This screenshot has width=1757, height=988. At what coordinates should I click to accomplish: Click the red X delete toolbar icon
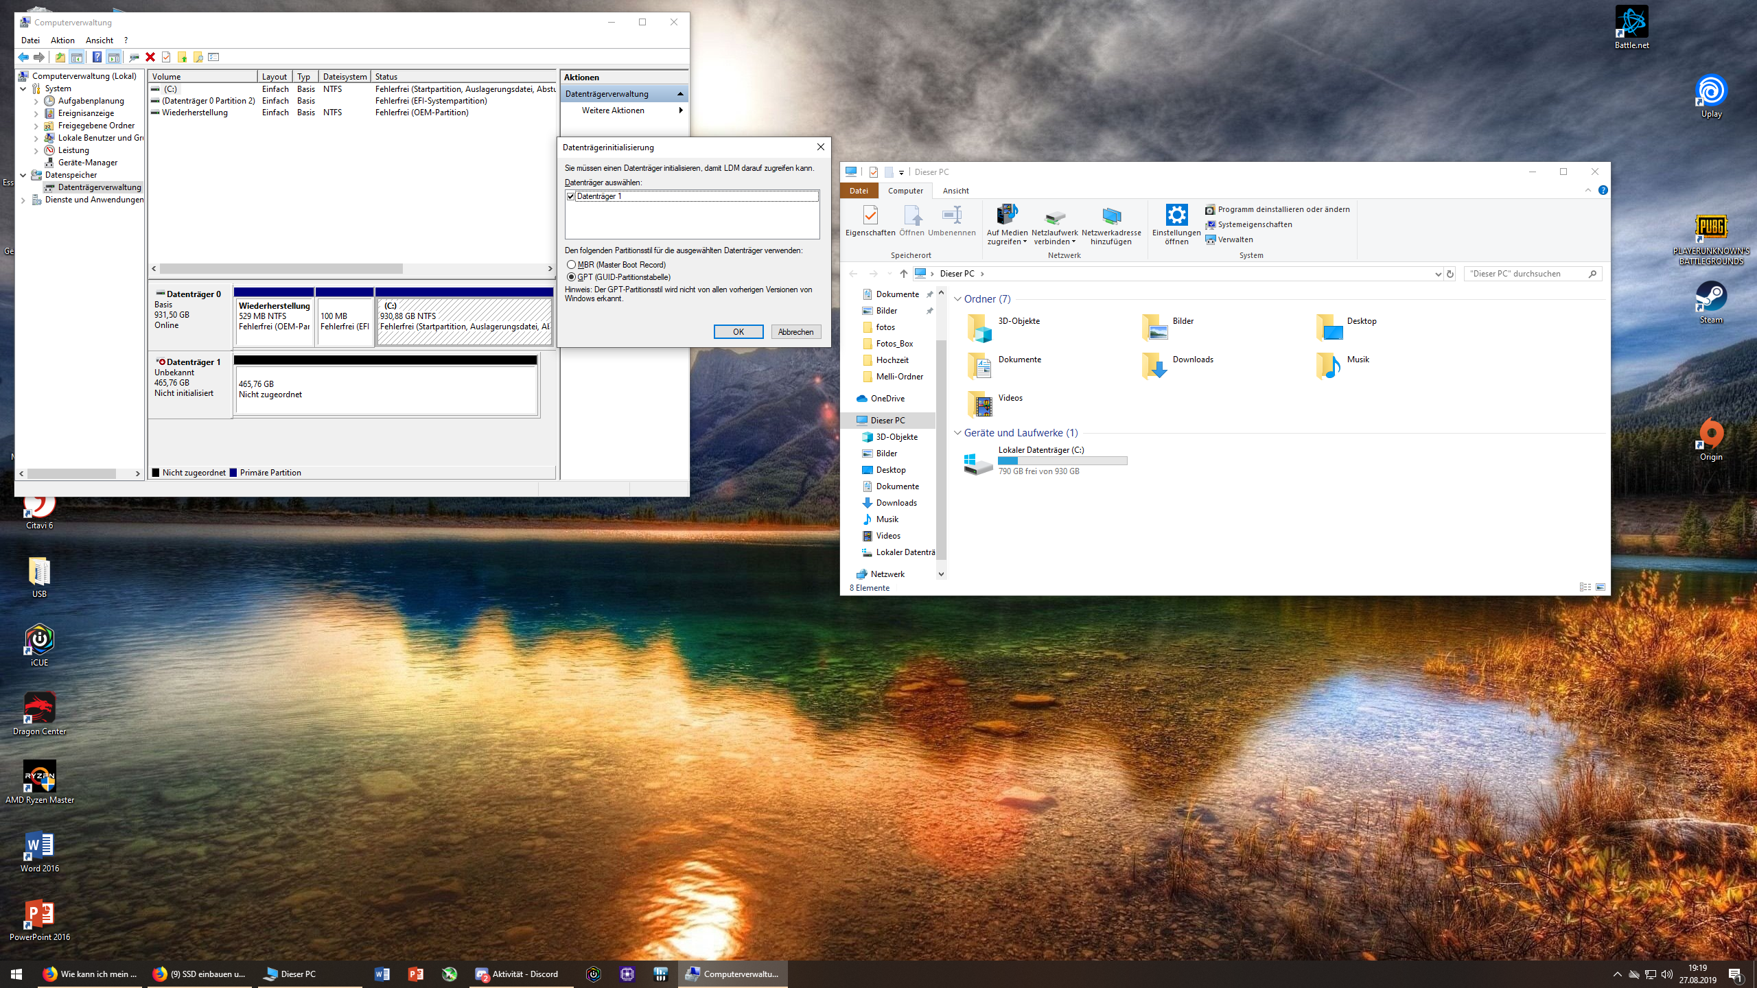coord(150,57)
